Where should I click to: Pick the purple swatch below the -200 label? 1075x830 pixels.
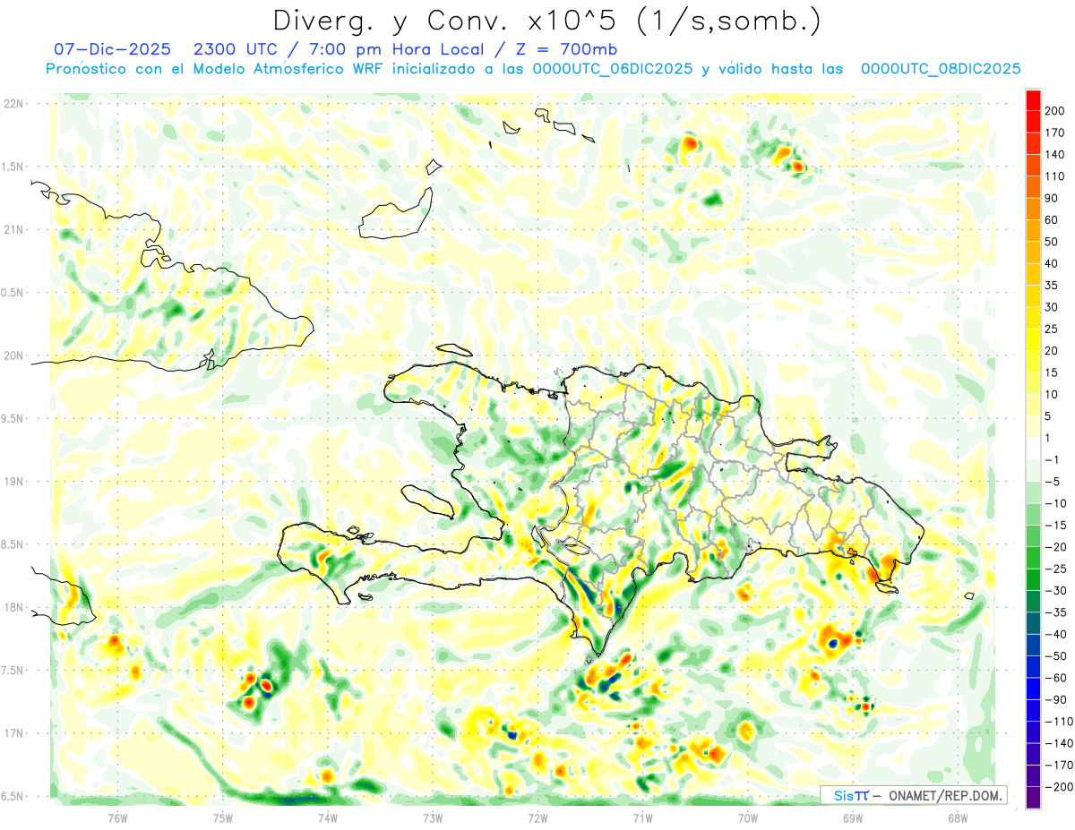point(1033,798)
